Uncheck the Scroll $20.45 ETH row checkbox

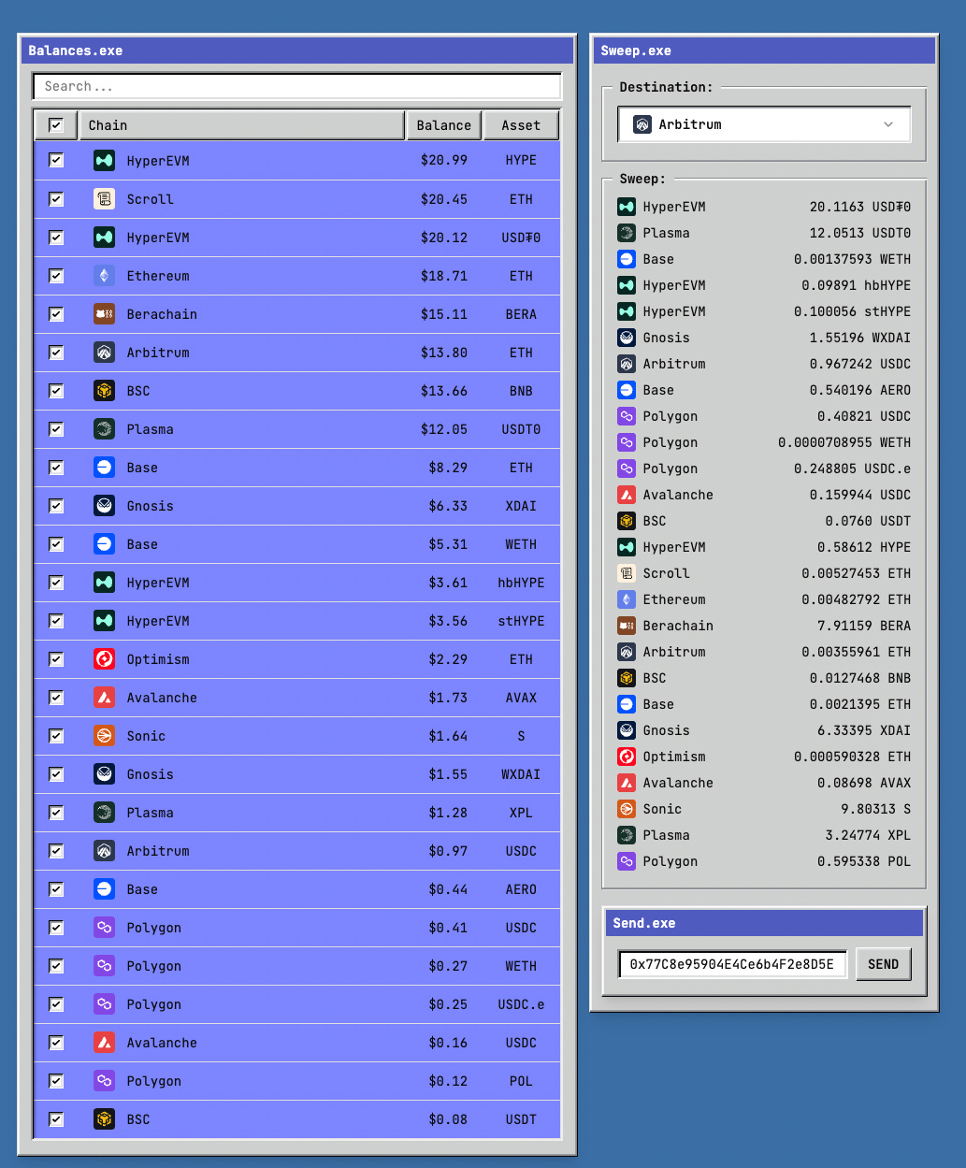coord(56,198)
